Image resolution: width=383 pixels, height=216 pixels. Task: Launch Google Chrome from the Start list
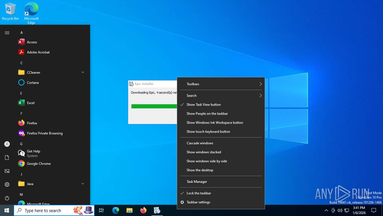pos(52,164)
